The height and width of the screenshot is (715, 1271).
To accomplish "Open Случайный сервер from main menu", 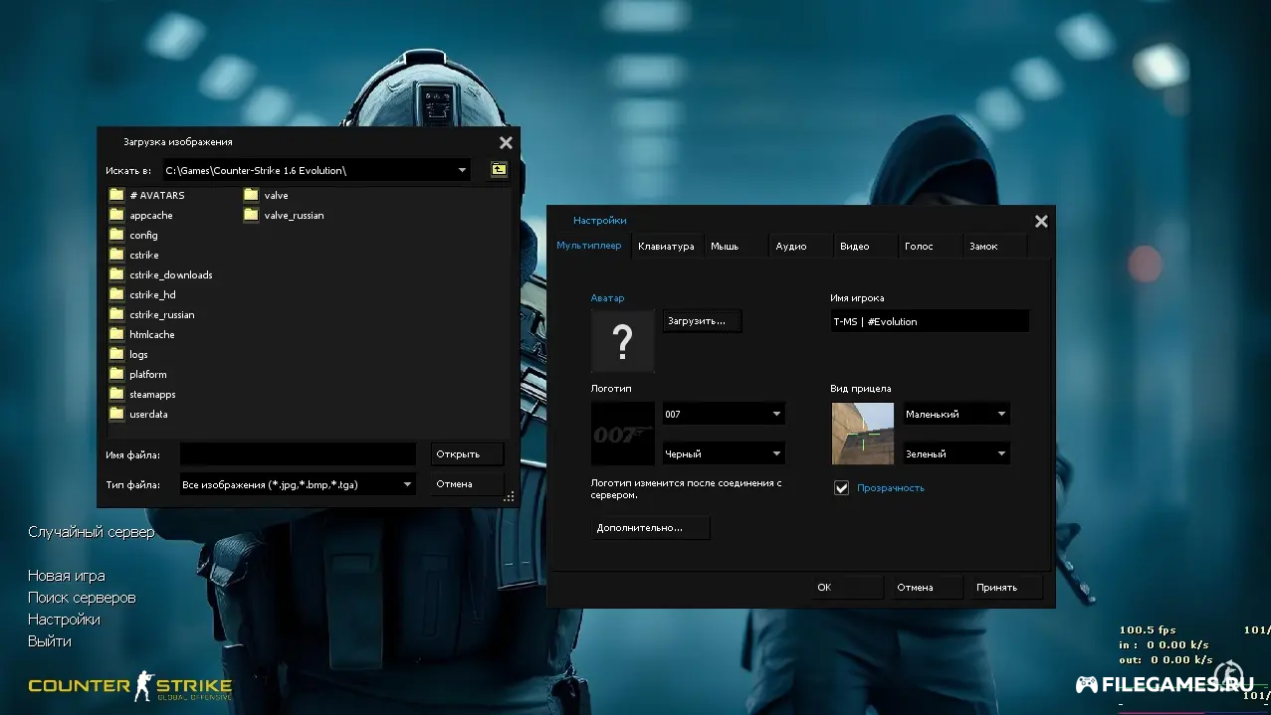I will (x=92, y=532).
